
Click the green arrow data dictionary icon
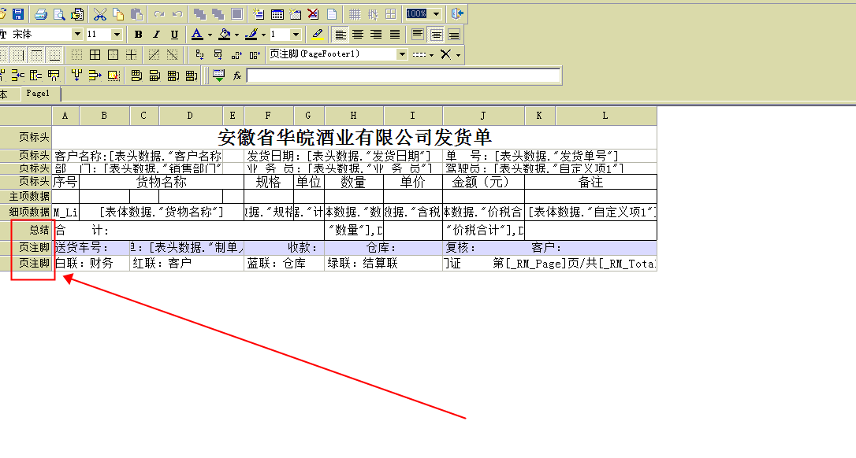(219, 76)
